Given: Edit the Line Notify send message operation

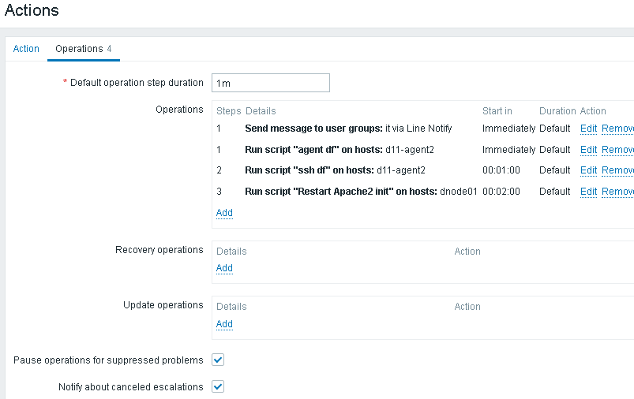Looking at the screenshot, I should [x=588, y=129].
